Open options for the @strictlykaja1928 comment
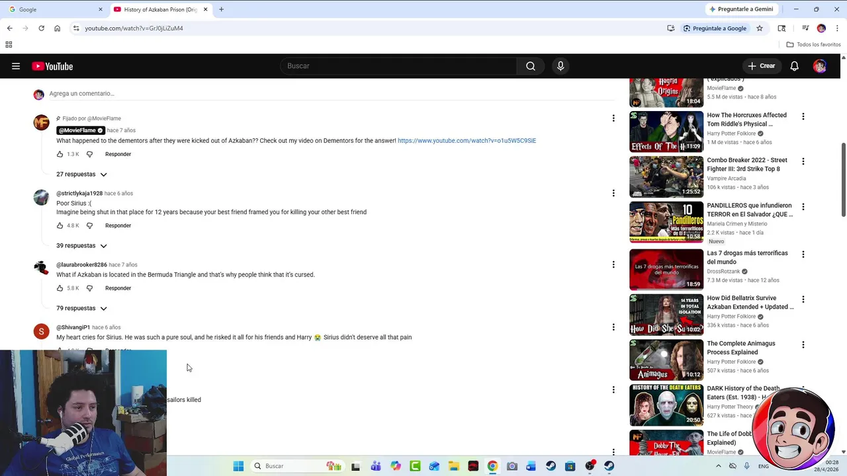The width and height of the screenshot is (847, 476). click(x=613, y=193)
